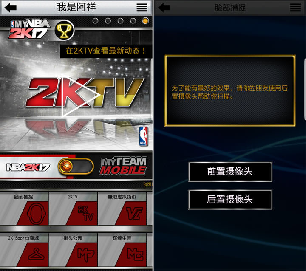306x271 pixels.
Task: Tap the 在2KTV查看最新动态 banner text
Action: click(x=106, y=51)
